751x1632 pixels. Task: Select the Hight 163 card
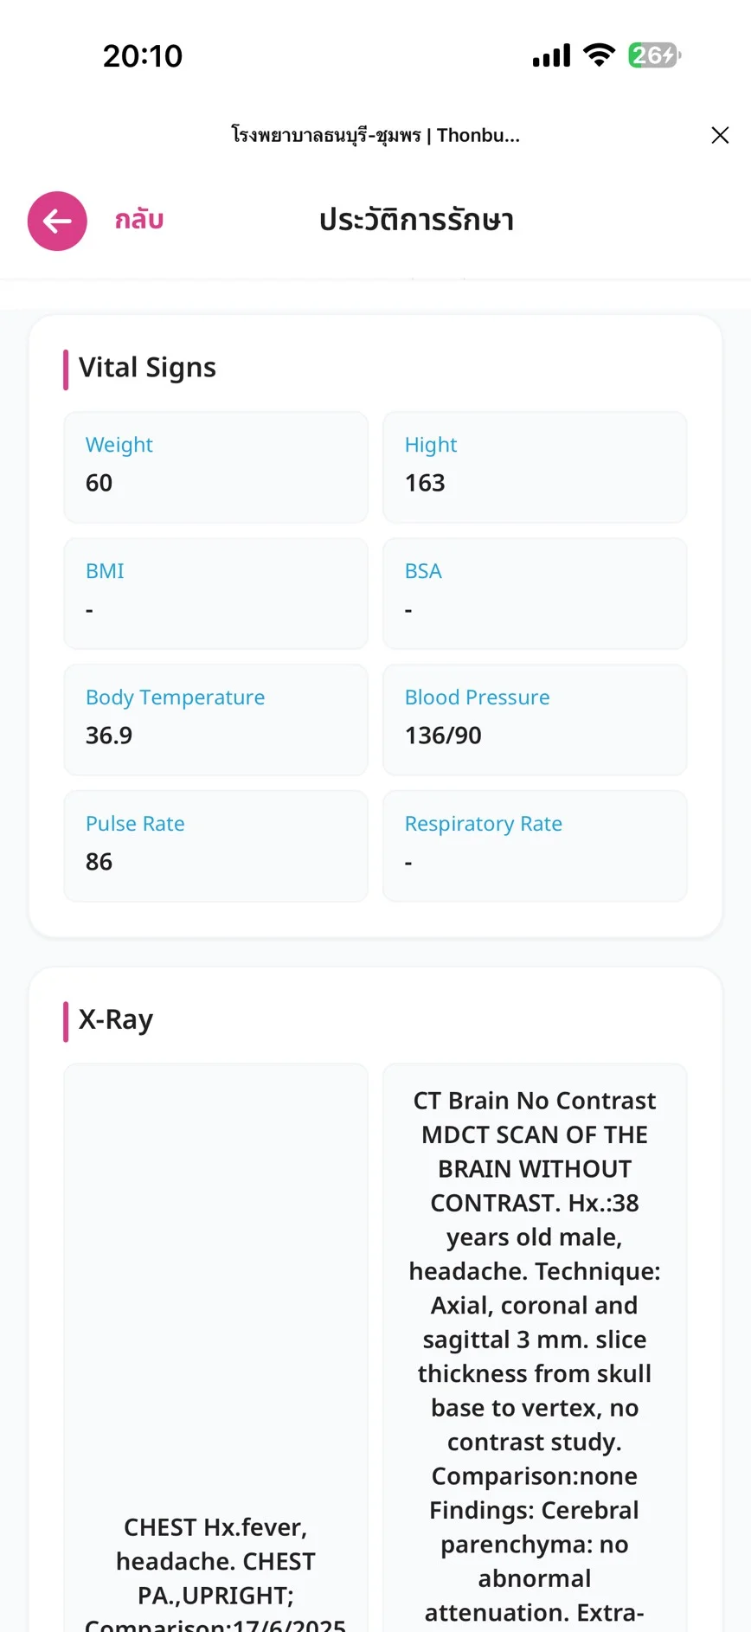tap(535, 467)
